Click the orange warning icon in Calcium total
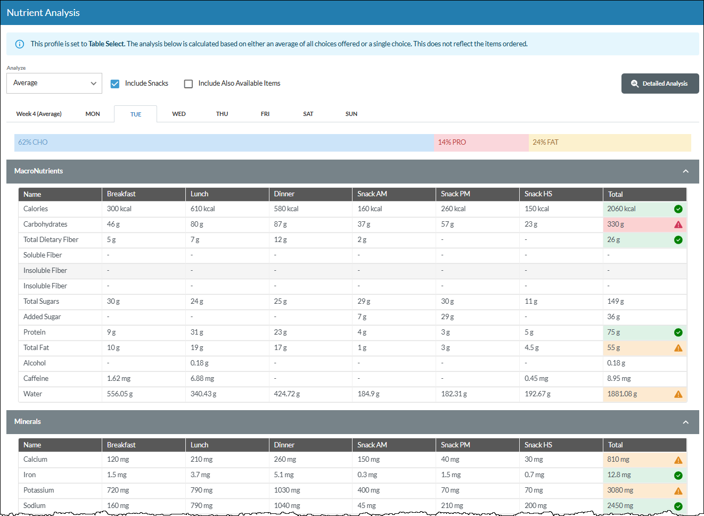This screenshot has width=704, height=516. (x=678, y=460)
